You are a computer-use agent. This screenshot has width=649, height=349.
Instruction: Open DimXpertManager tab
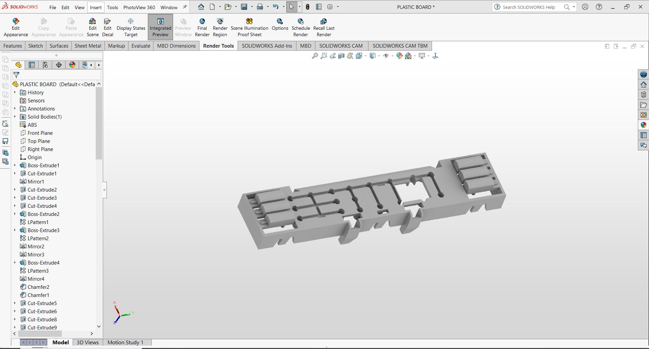point(59,65)
